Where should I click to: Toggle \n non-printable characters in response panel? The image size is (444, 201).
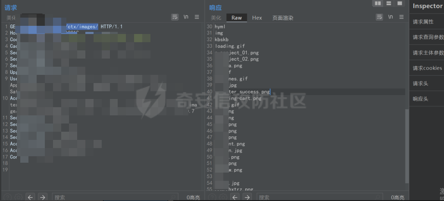pyautogui.click(x=391, y=17)
